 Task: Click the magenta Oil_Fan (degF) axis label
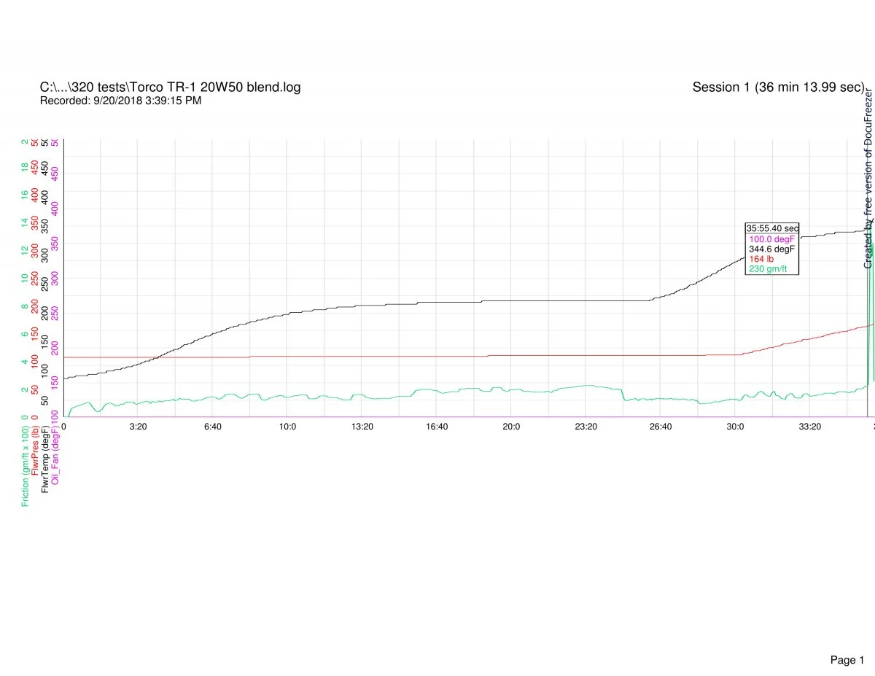(x=55, y=454)
